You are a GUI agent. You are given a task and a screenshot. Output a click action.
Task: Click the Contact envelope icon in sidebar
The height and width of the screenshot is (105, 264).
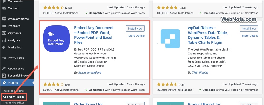[x=4, y=8]
